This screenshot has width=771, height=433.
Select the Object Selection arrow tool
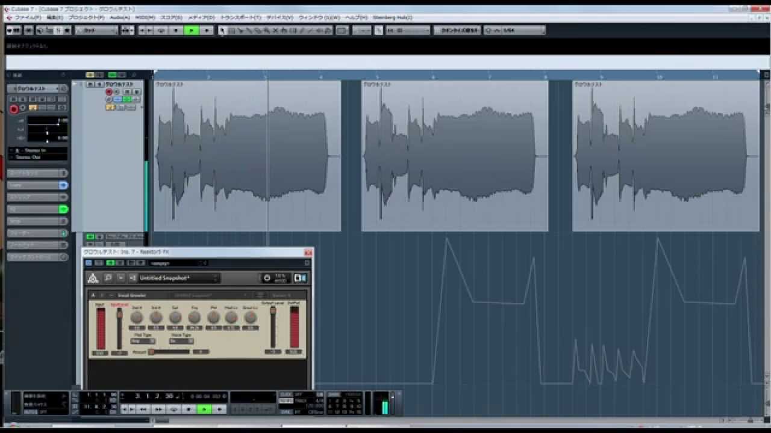point(222,30)
